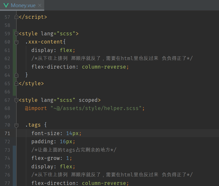Click the Chinese comment on line 62
This screenshot has width=219, height=186.
[x=112, y=58]
